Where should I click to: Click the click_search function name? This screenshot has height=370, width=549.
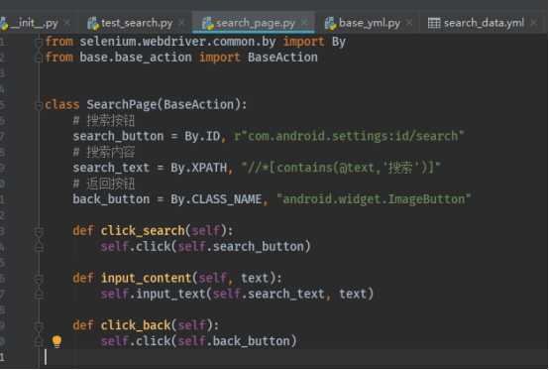tap(144, 230)
